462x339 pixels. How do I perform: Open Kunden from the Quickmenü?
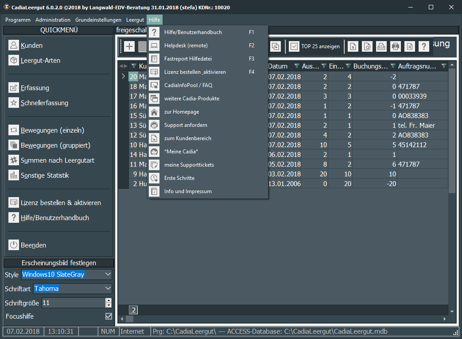pyautogui.click(x=31, y=46)
